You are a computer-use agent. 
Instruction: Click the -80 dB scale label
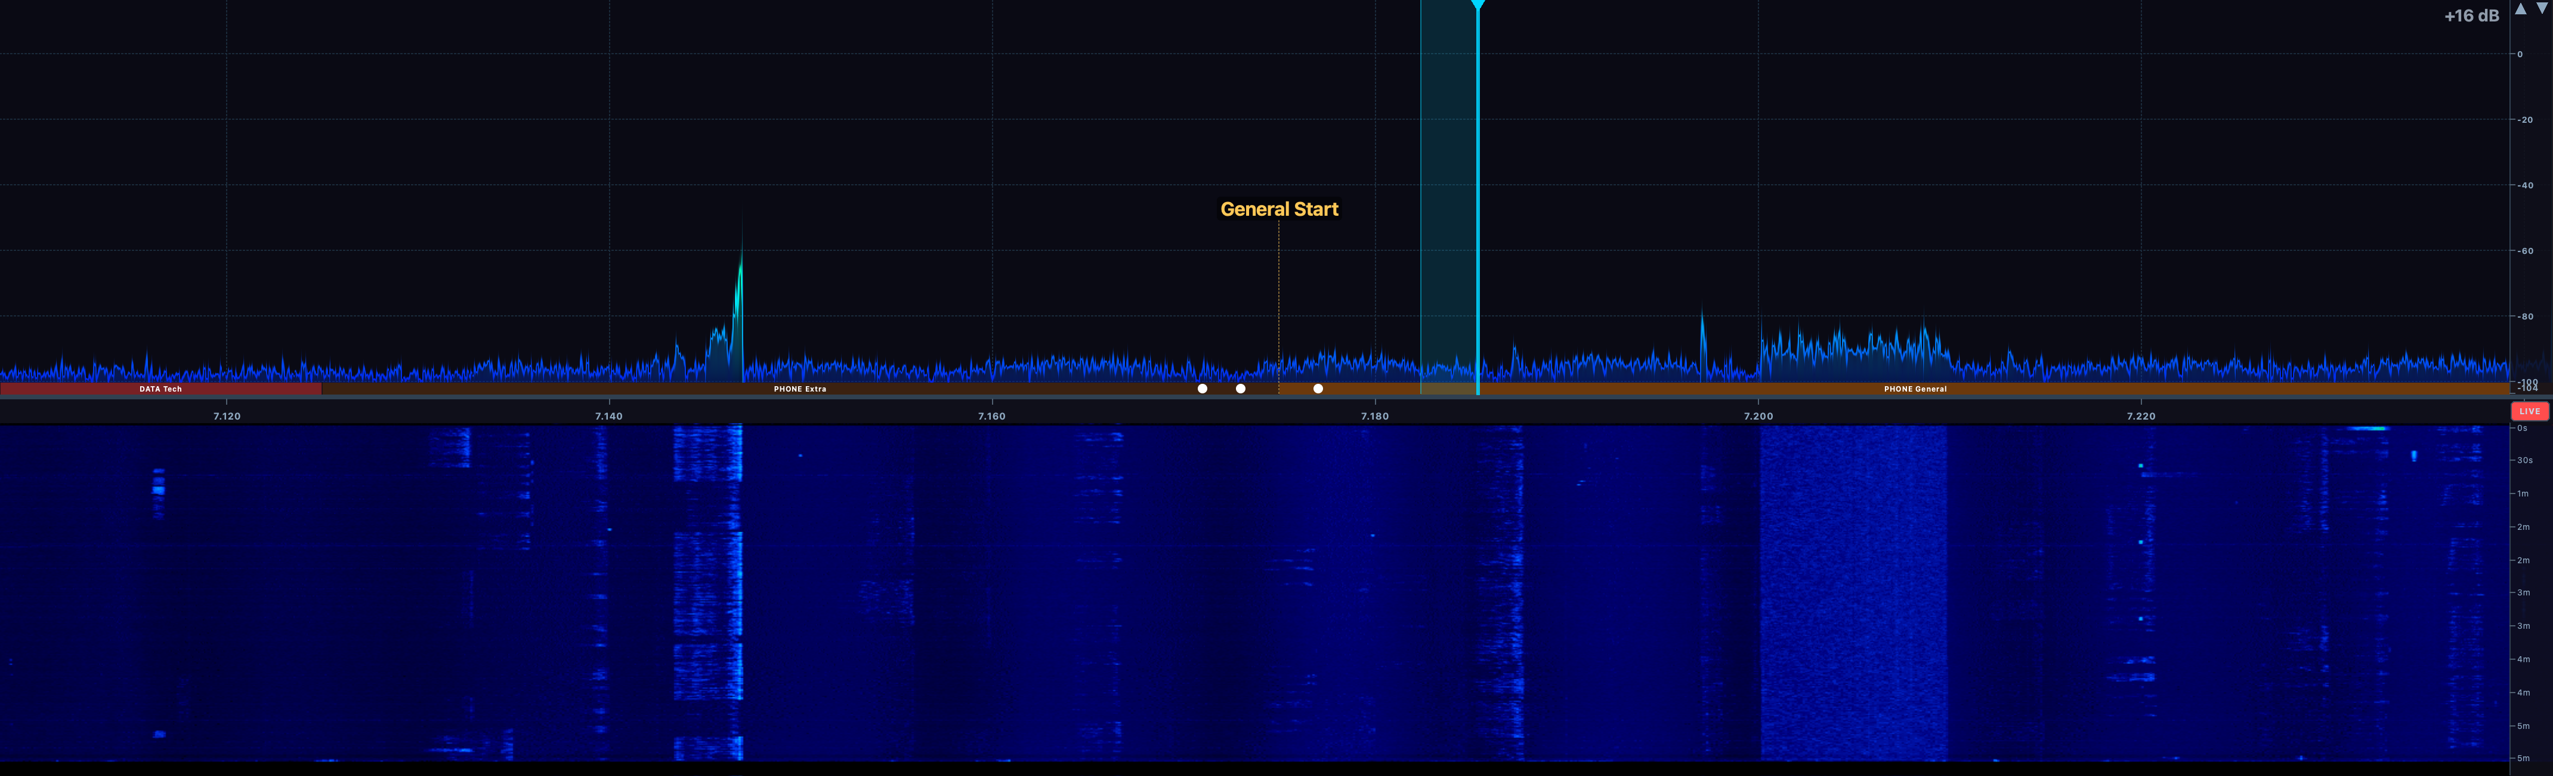tap(2524, 316)
